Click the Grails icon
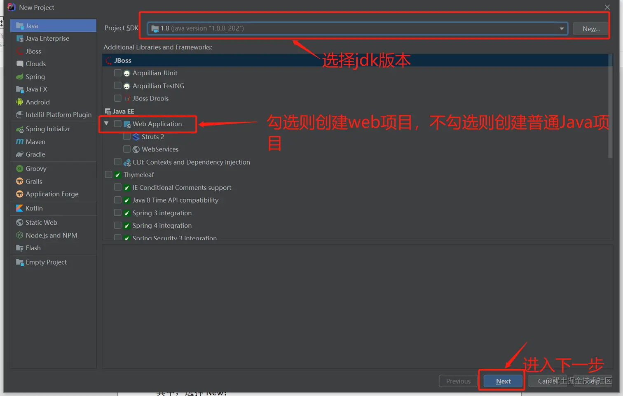 click(x=19, y=181)
